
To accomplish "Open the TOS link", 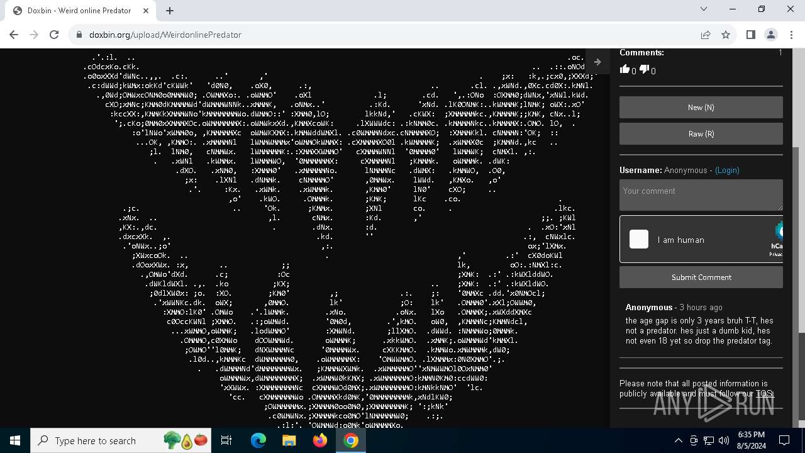I will 763,394.
